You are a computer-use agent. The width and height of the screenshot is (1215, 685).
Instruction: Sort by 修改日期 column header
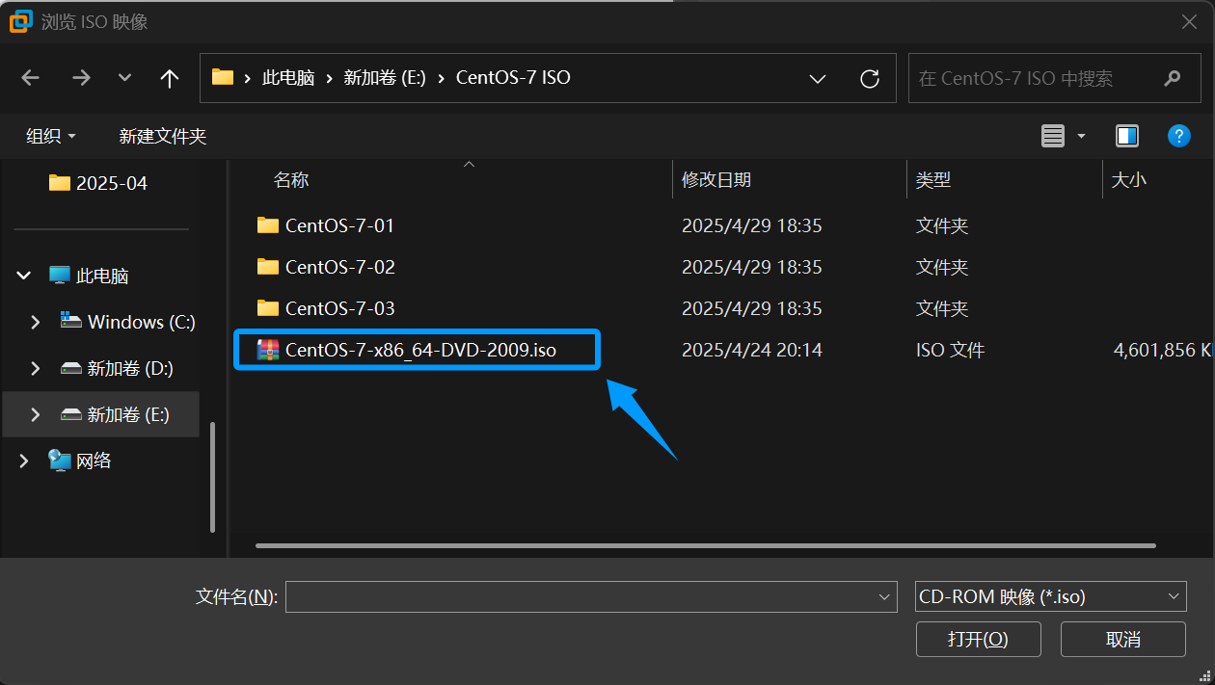[x=716, y=180]
